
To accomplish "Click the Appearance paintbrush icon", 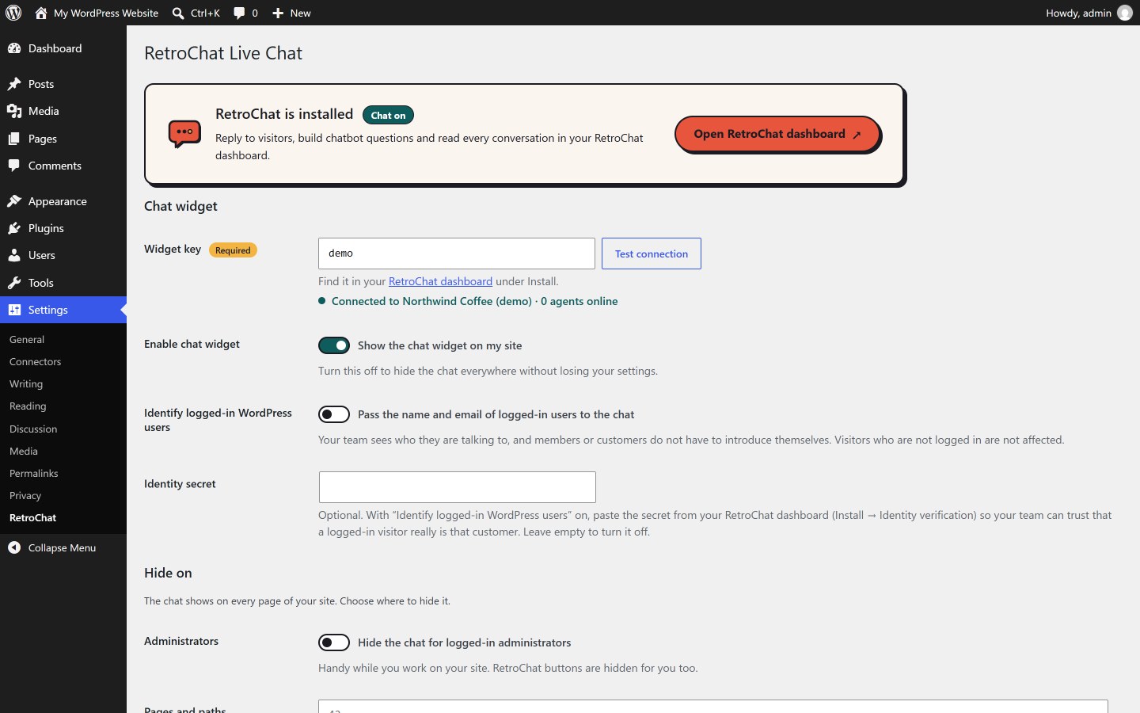I will click(x=14, y=201).
